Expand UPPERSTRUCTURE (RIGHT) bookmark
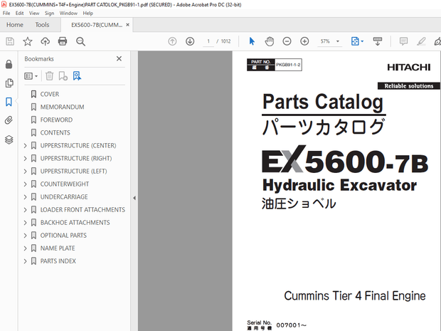 click(25, 159)
